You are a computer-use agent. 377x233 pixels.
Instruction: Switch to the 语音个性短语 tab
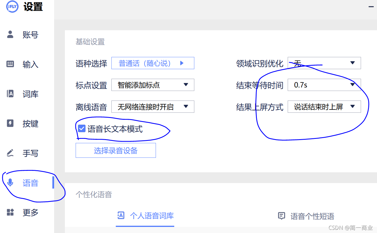pyautogui.click(x=306, y=216)
